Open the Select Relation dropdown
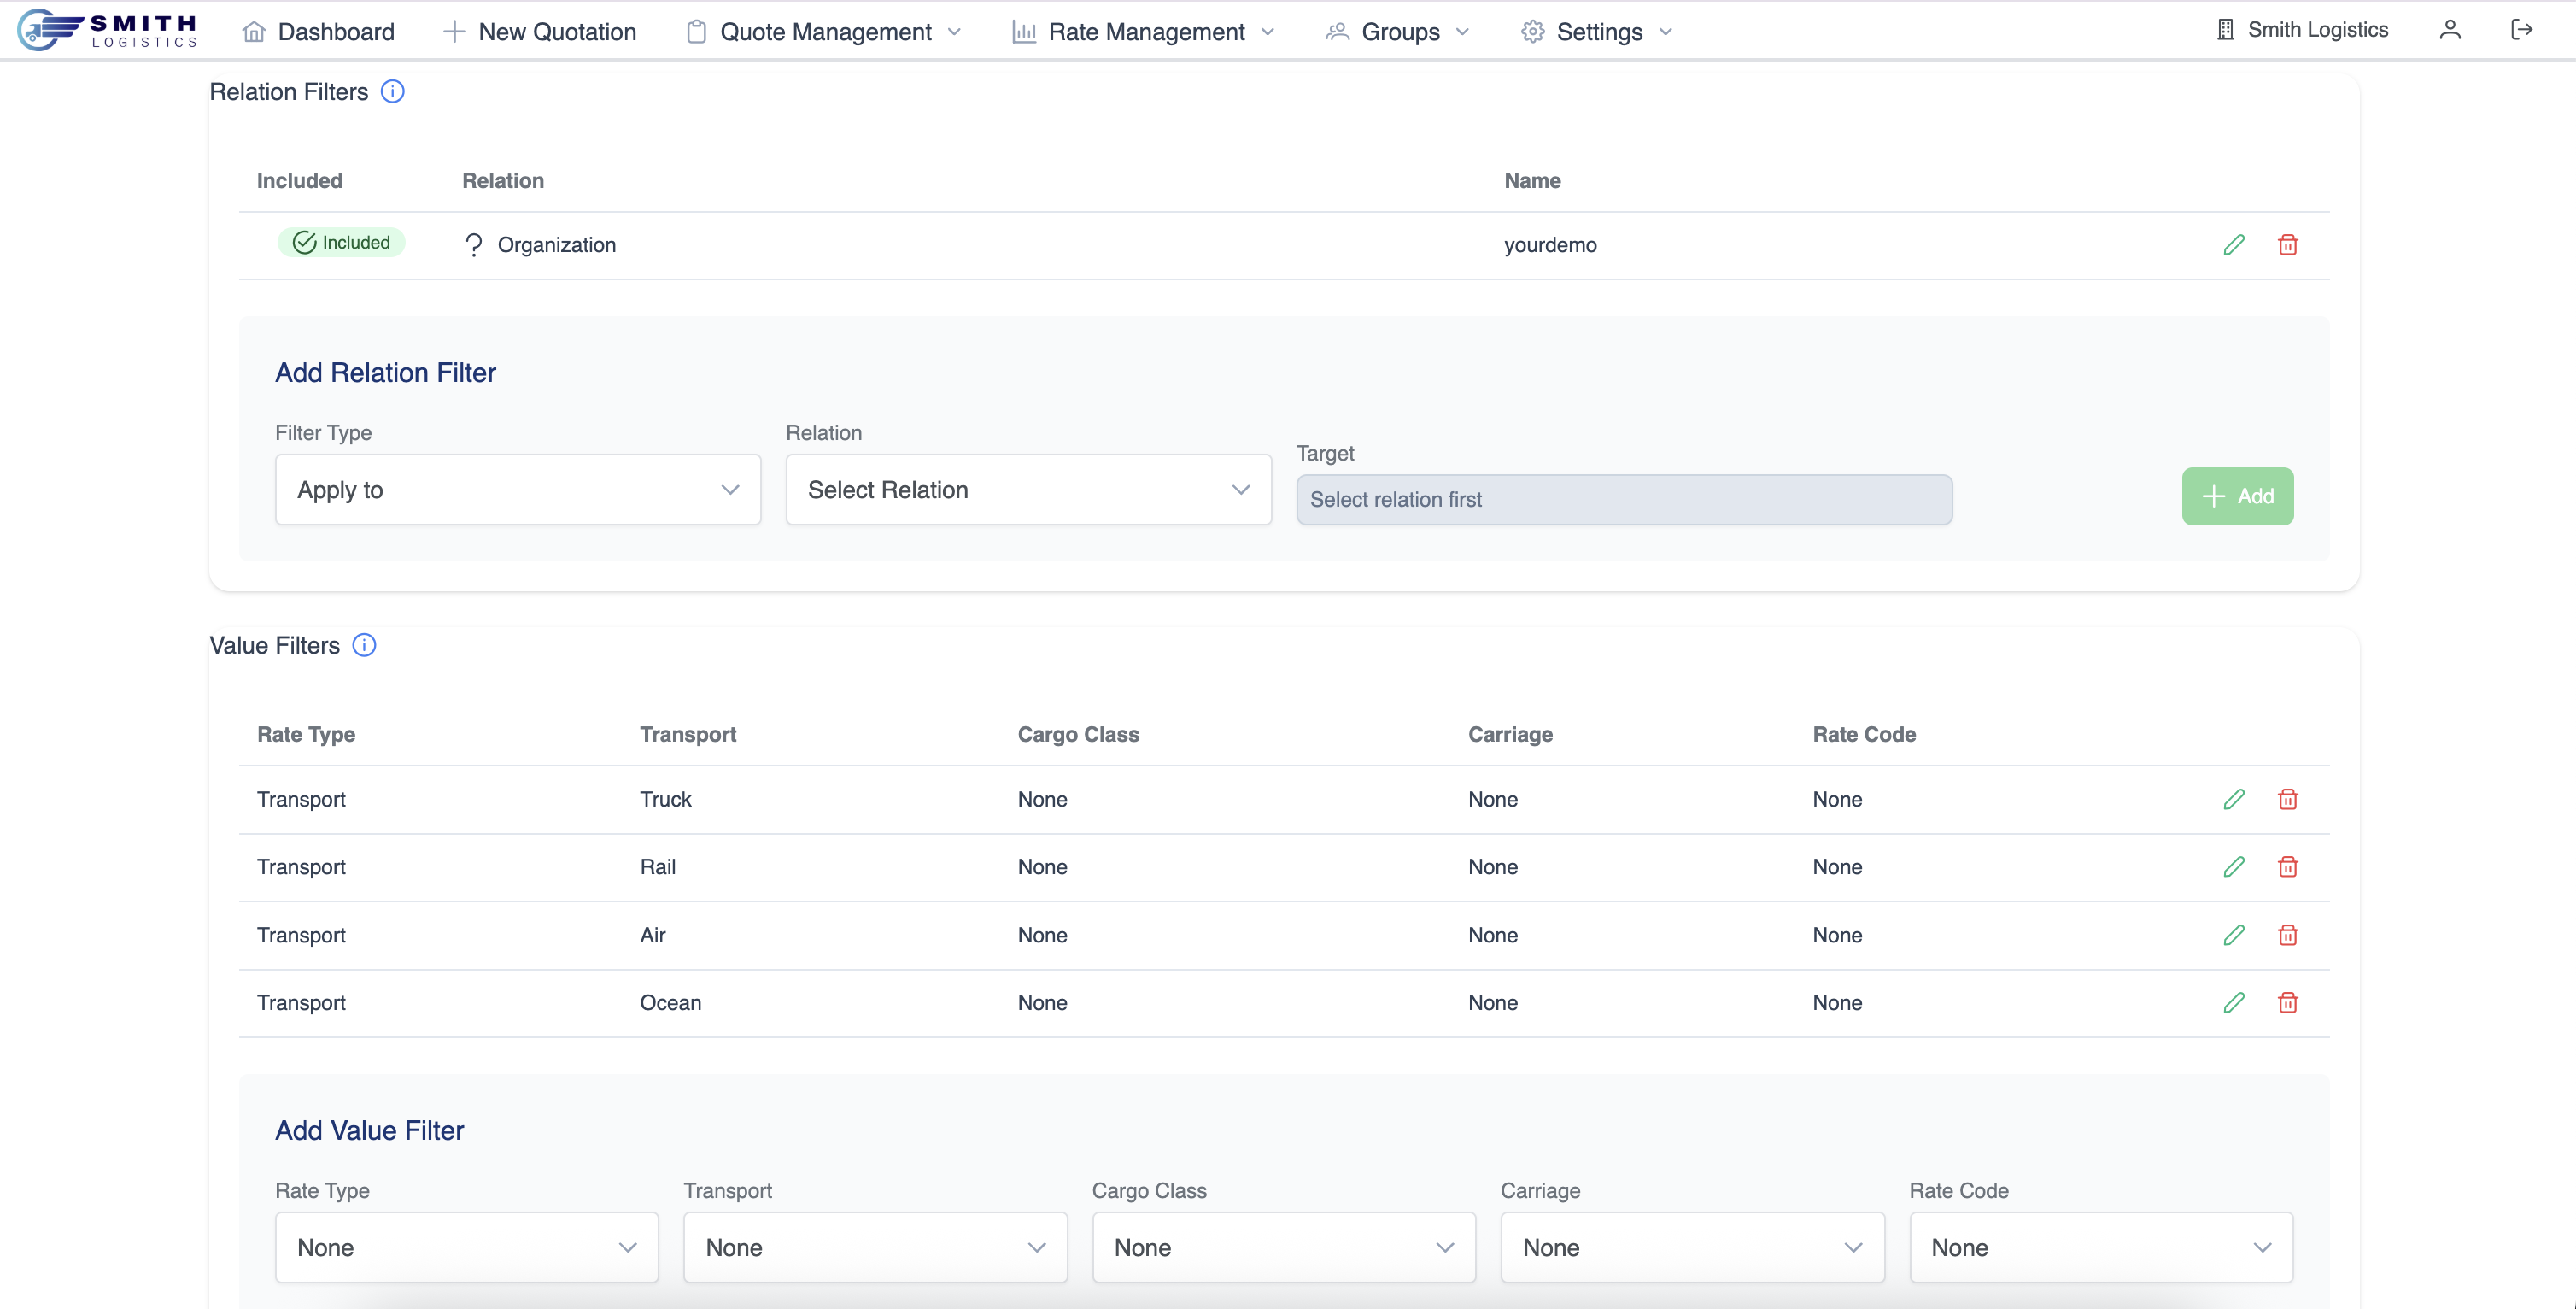The height and width of the screenshot is (1309, 2576). 1028,490
